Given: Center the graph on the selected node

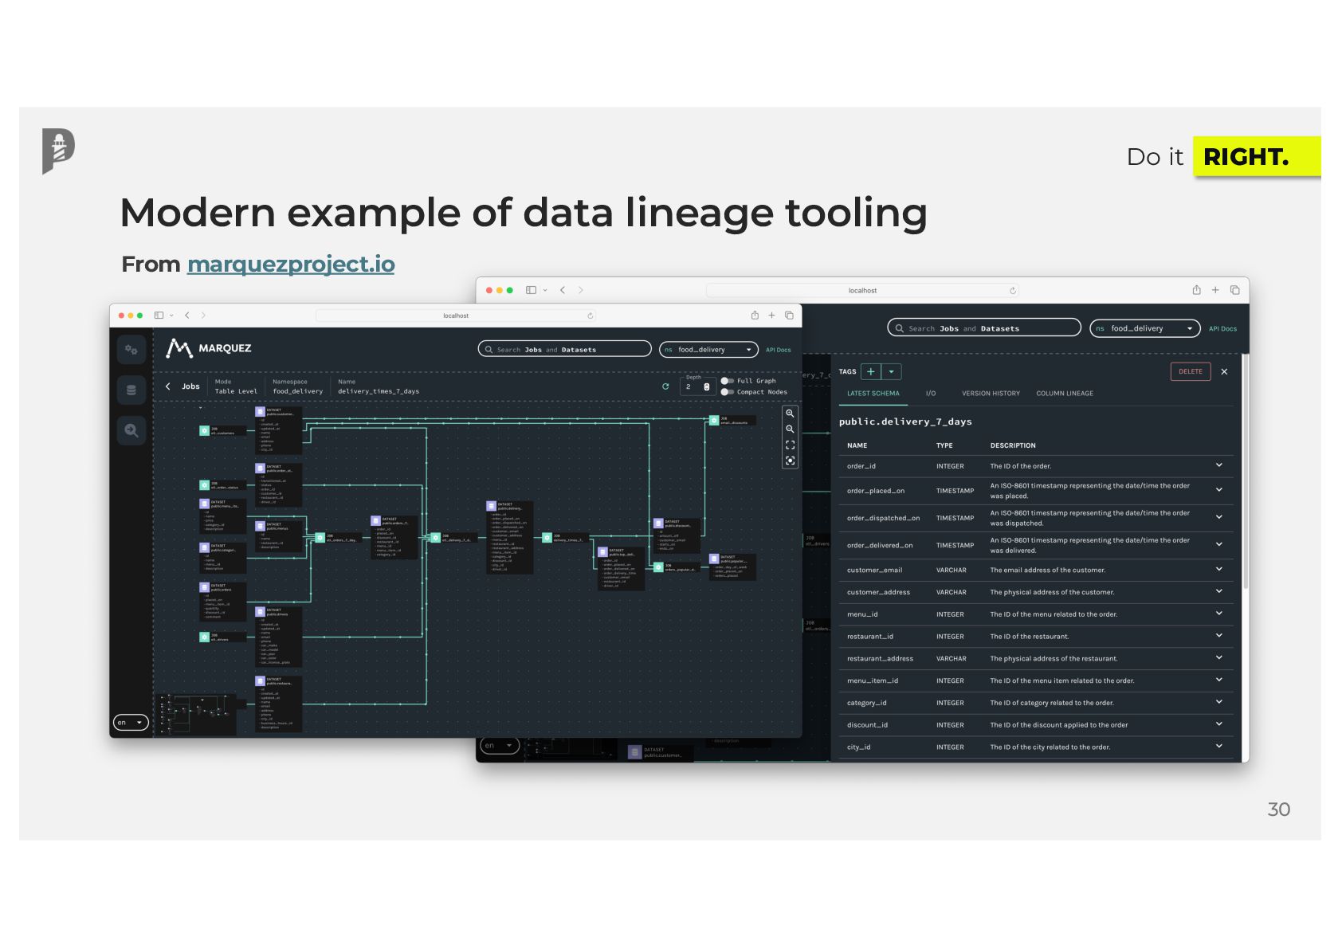Looking at the screenshot, I should coord(790,461).
